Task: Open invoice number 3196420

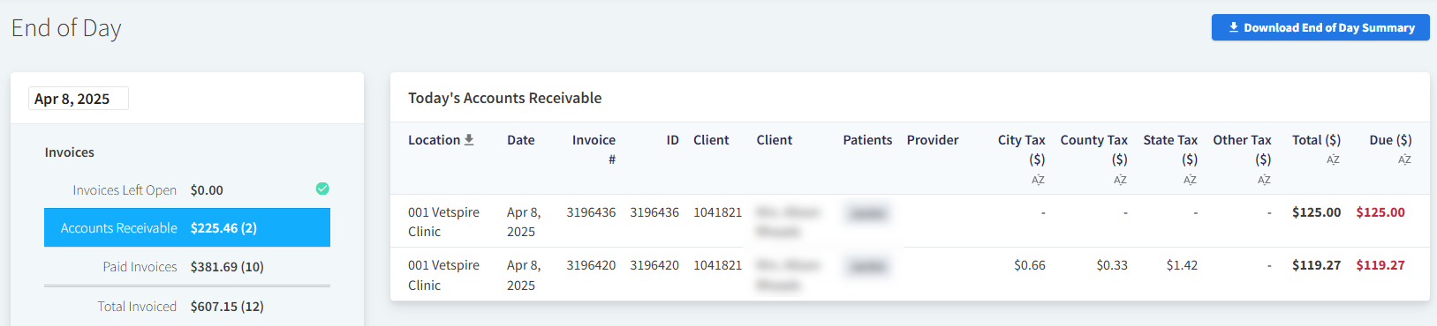Action: pyautogui.click(x=591, y=265)
